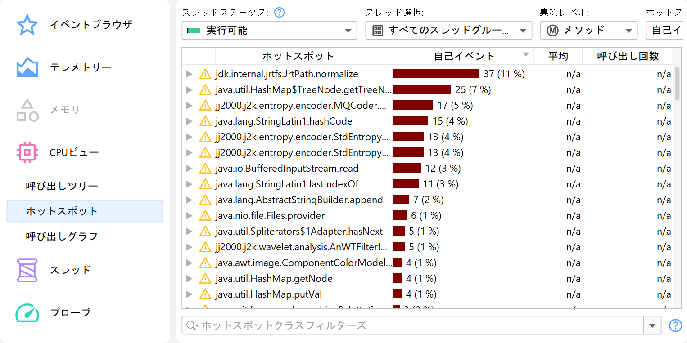Click the 呼び出し回数 column header
This screenshot has width=687, height=343.
pos(628,56)
